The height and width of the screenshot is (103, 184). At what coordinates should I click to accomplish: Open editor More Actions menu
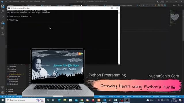(x=182, y=5)
